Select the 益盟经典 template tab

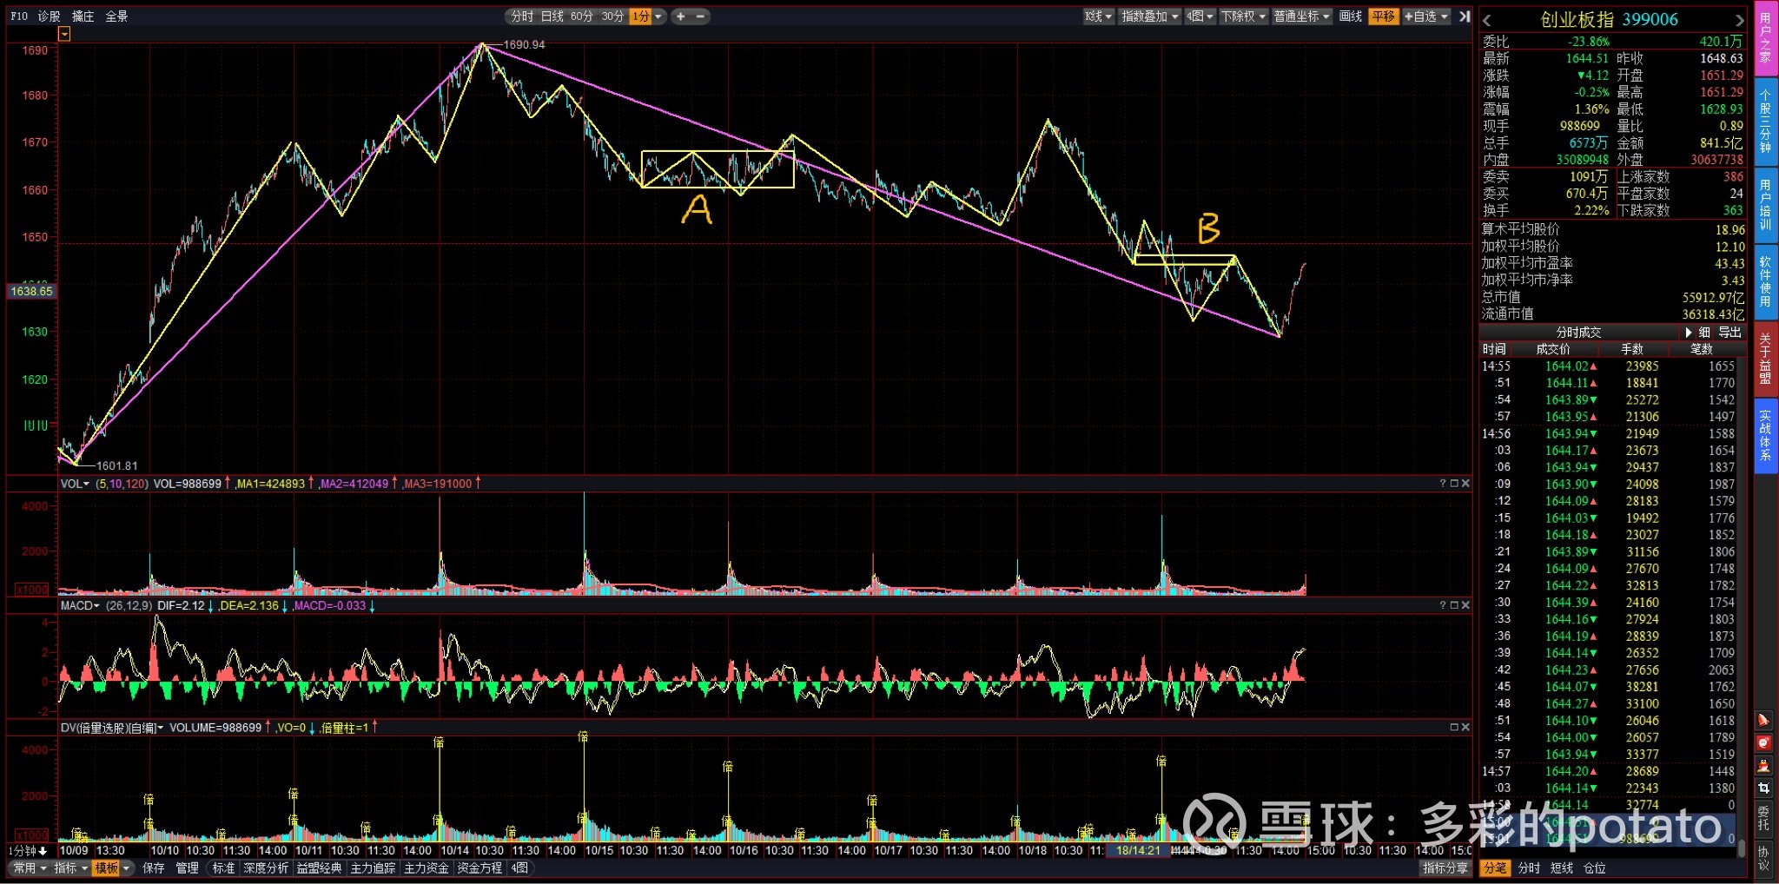point(319,868)
